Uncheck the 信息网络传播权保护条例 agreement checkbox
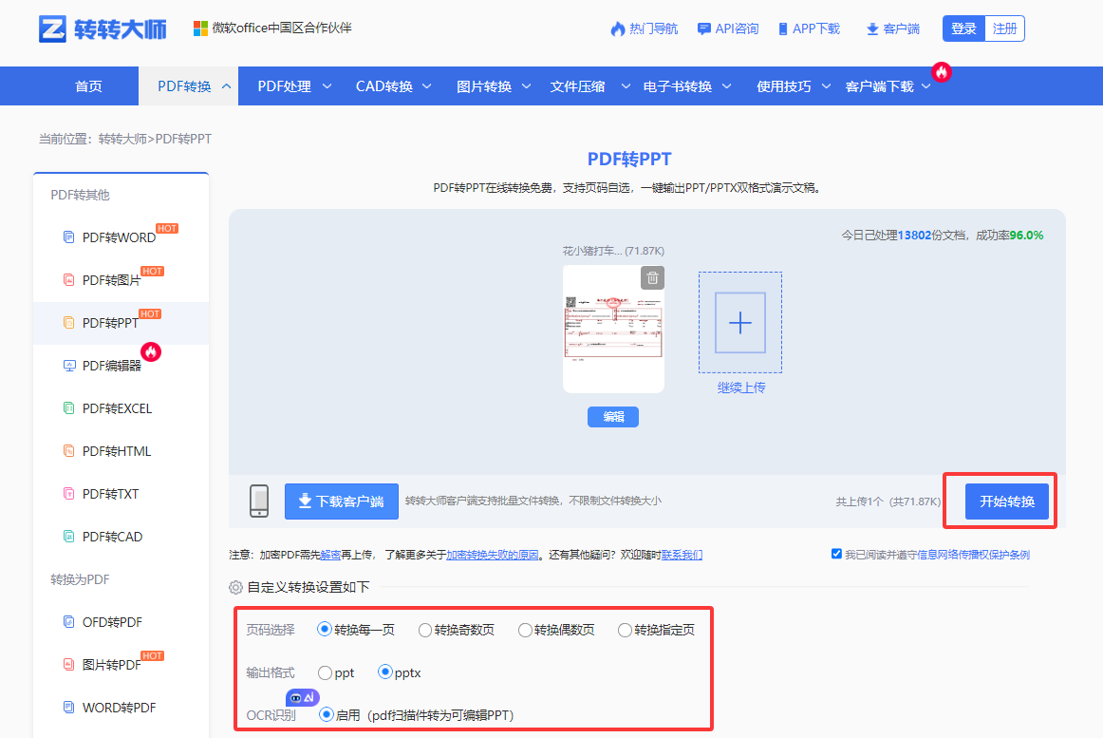Image resolution: width=1103 pixels, height=738 pixels. [836, 554]
